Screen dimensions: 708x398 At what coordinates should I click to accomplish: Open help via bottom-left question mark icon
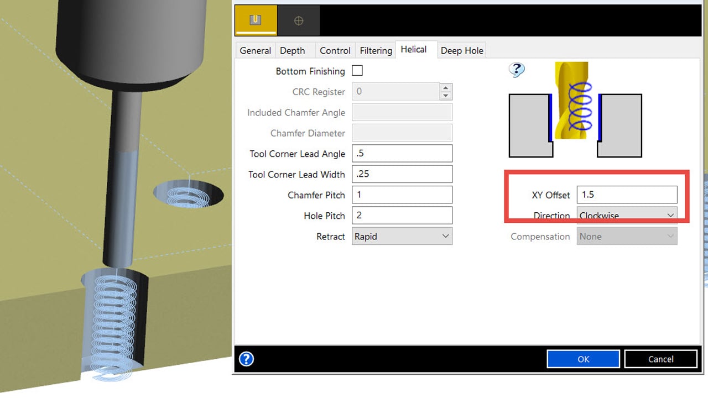(246, 359)
